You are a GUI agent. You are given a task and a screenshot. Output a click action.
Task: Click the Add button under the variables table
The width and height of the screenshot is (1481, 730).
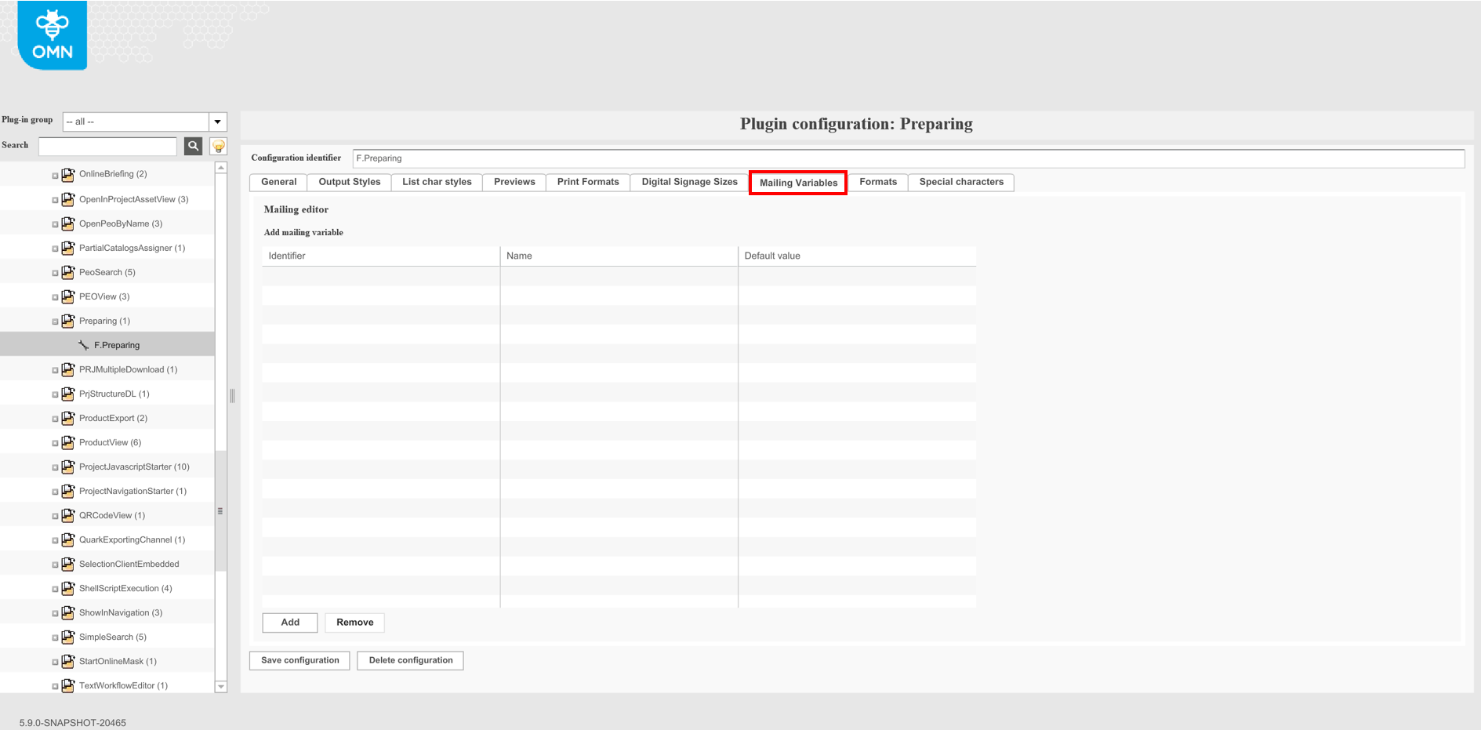(x=289, y=622)
